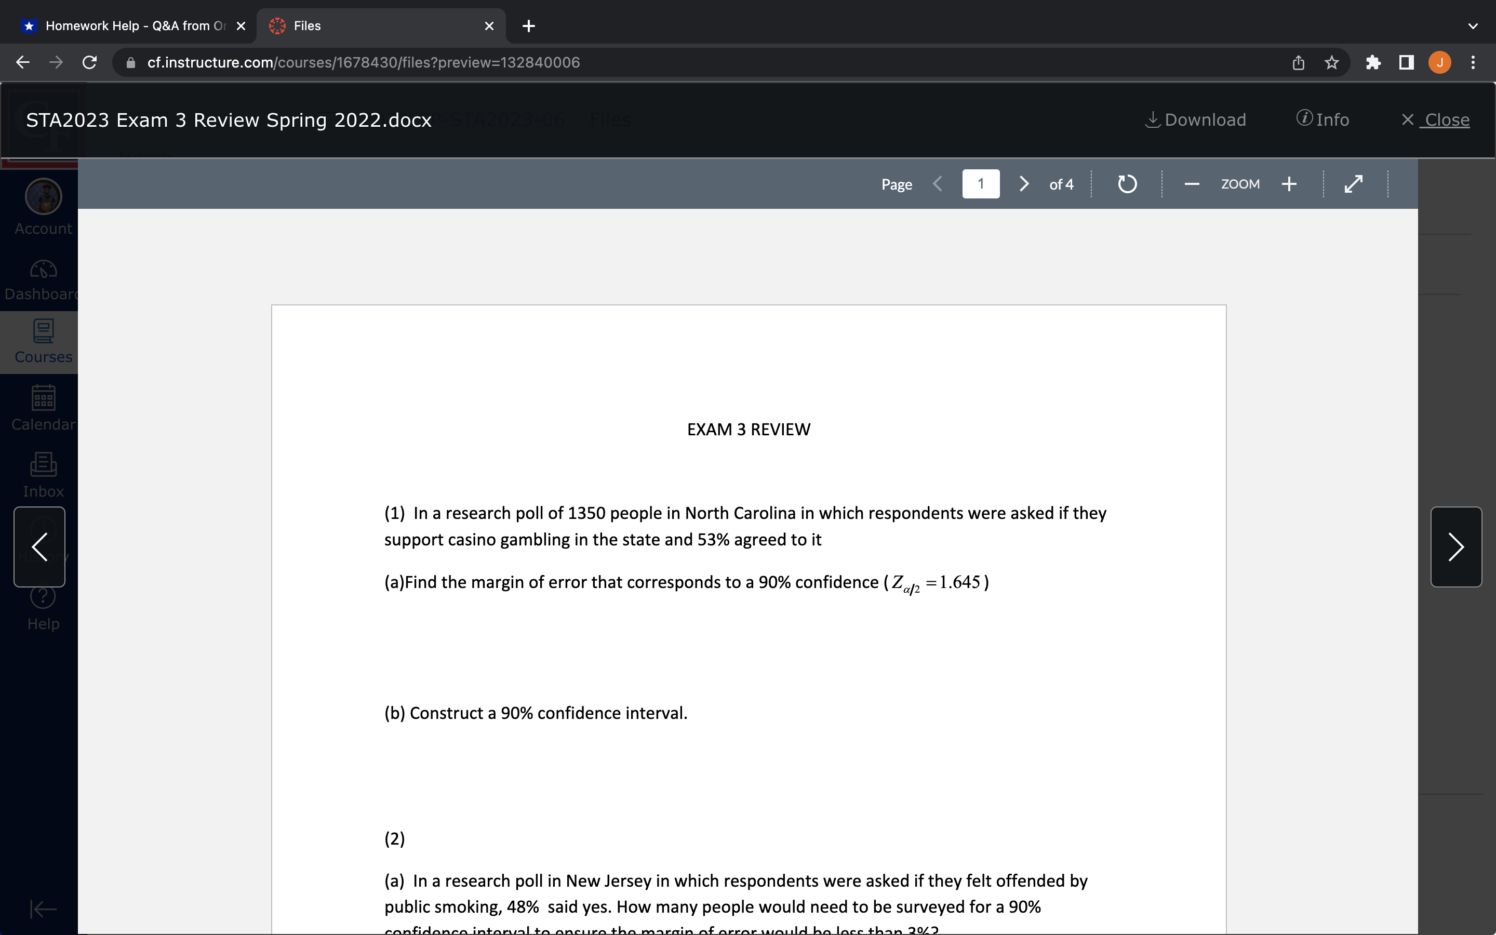Enter fullscreen document view
The width and height of the screenshot is (1496, 935).
tap(1354, 184)
